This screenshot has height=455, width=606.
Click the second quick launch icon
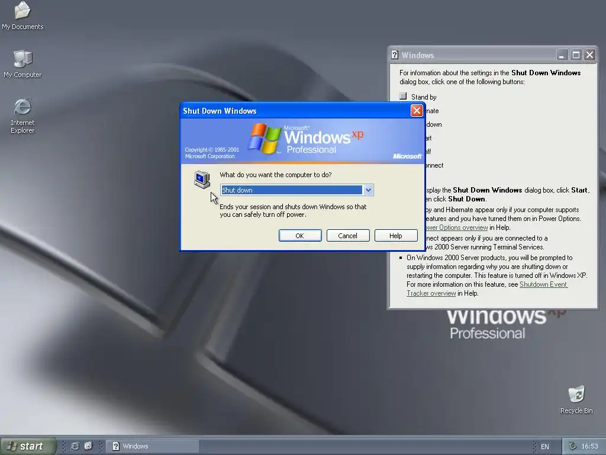pos(89,446)
